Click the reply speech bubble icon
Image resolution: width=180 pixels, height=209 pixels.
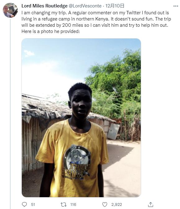point(24,204)
